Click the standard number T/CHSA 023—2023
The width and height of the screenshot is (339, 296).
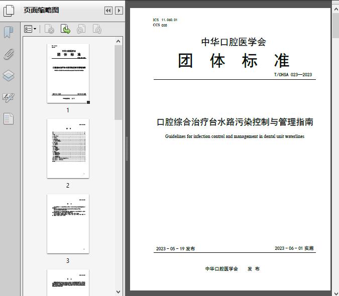pyautogui.click(x=293, y=75)
